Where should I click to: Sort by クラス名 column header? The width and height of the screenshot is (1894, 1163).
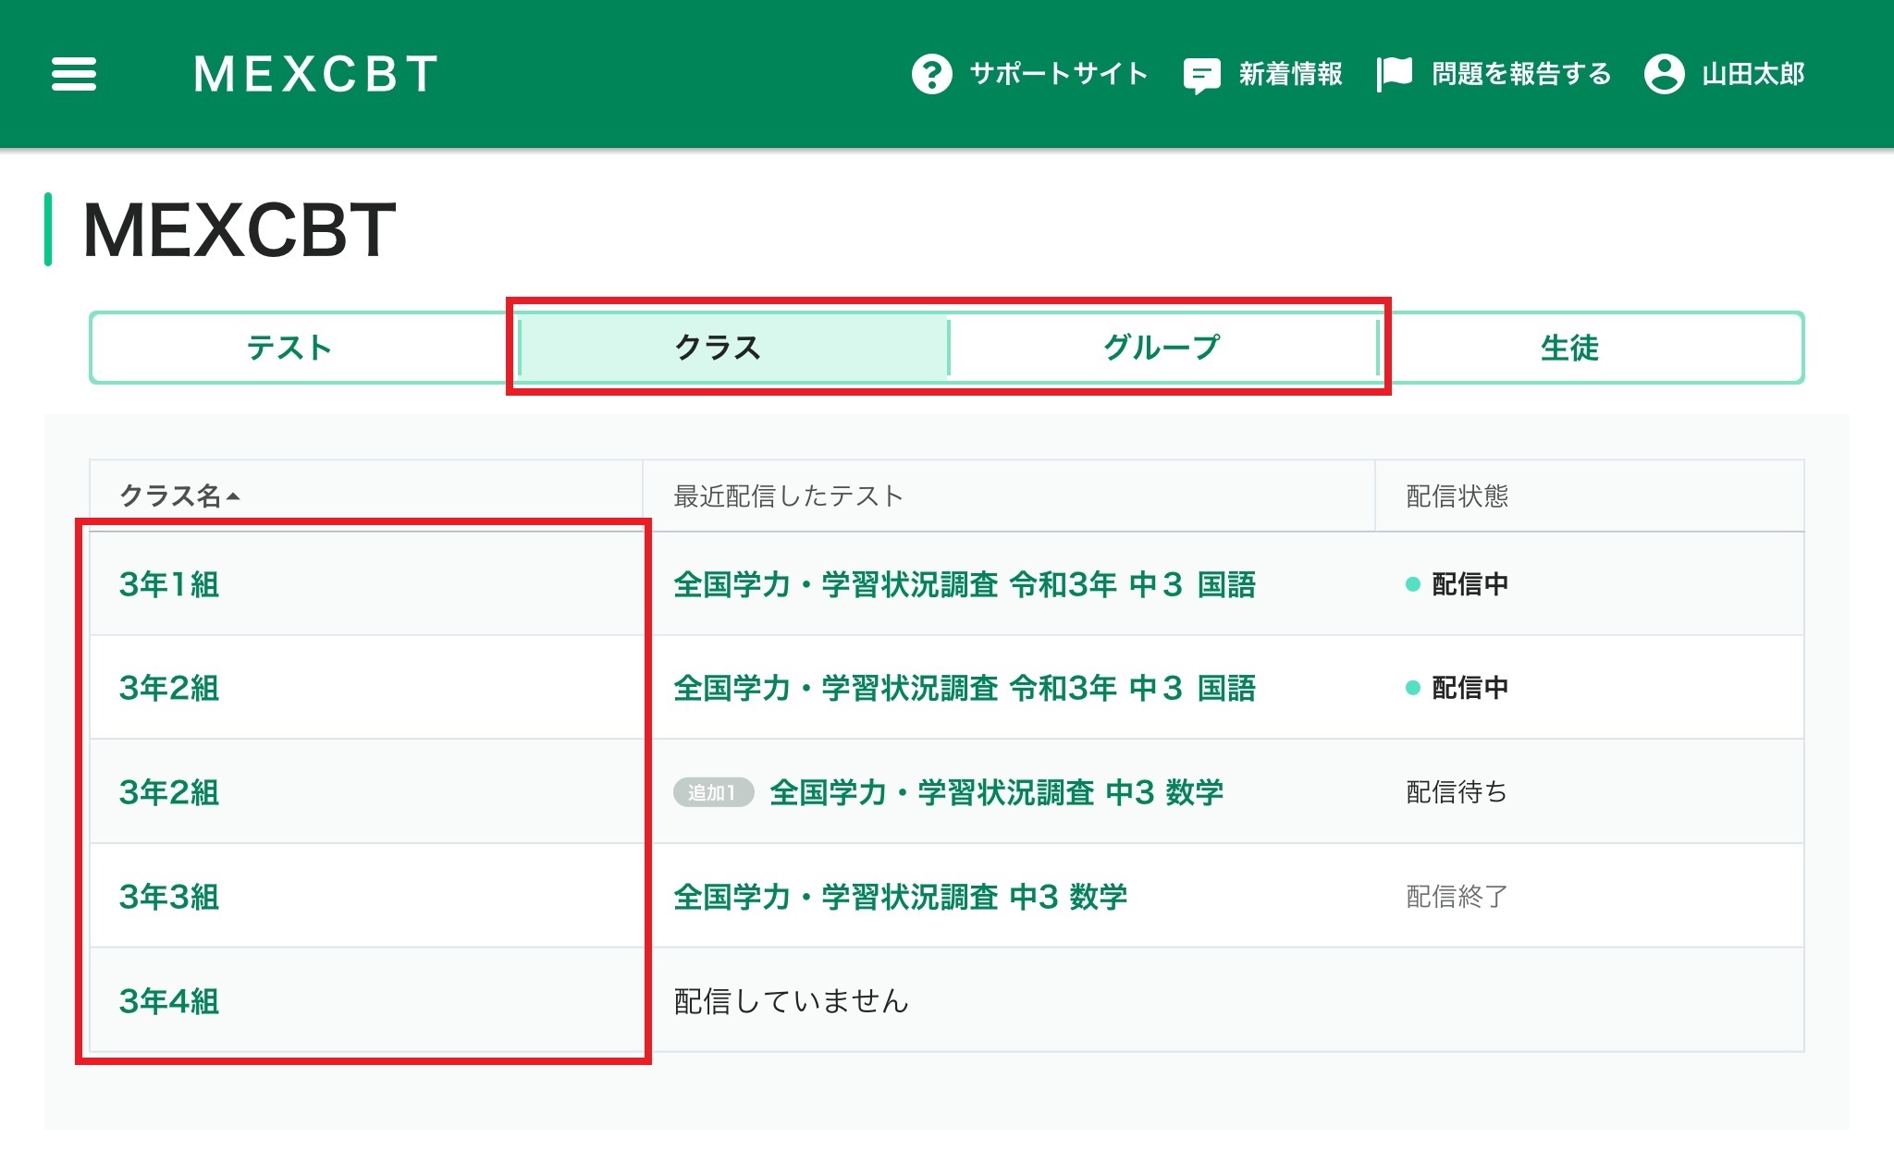click(x=179, y=496)
